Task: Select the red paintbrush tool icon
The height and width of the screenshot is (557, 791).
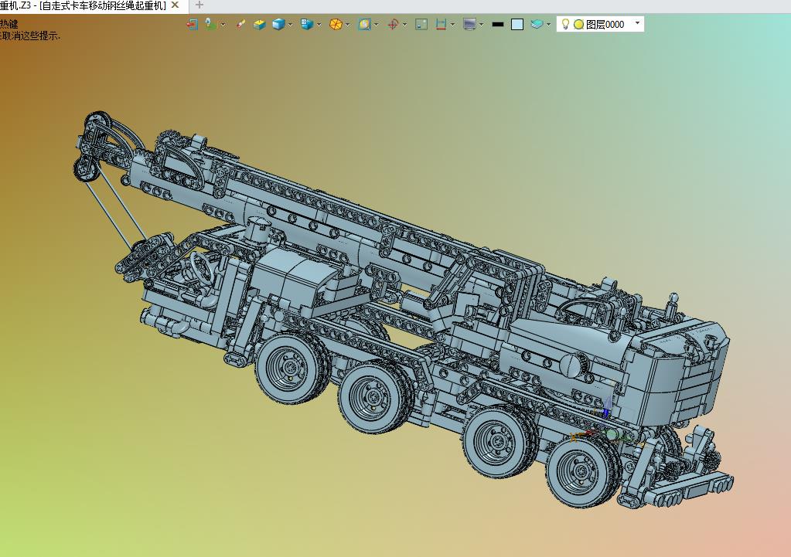Action: pos(240,24)
